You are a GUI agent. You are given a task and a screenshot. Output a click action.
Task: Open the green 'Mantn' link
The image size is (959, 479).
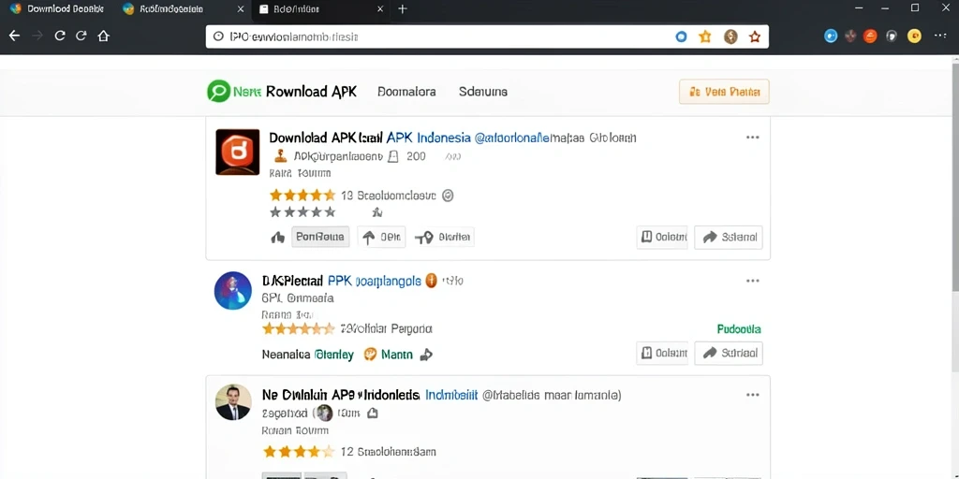click(397, 355)
